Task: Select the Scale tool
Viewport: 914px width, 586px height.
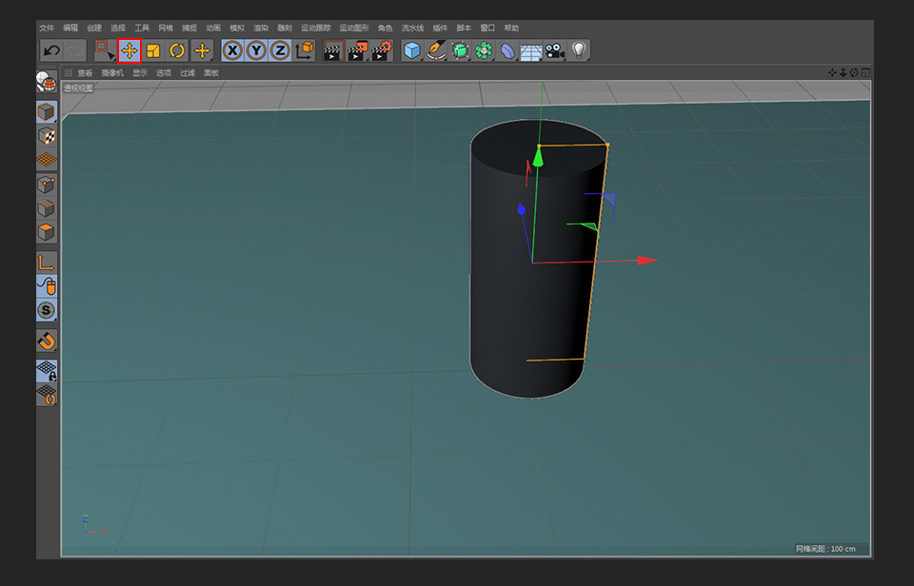Action: 155,51
